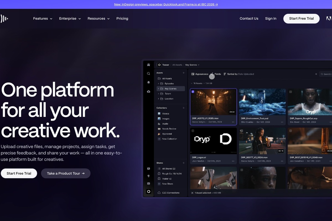Open more options for DRP_B00TT_V2_0024.mov
Image resolution: width=332 pixels, height=221 pixels.
click(x=282, y=161)
